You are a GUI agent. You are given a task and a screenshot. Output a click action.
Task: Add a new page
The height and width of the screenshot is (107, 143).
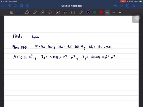128,6
